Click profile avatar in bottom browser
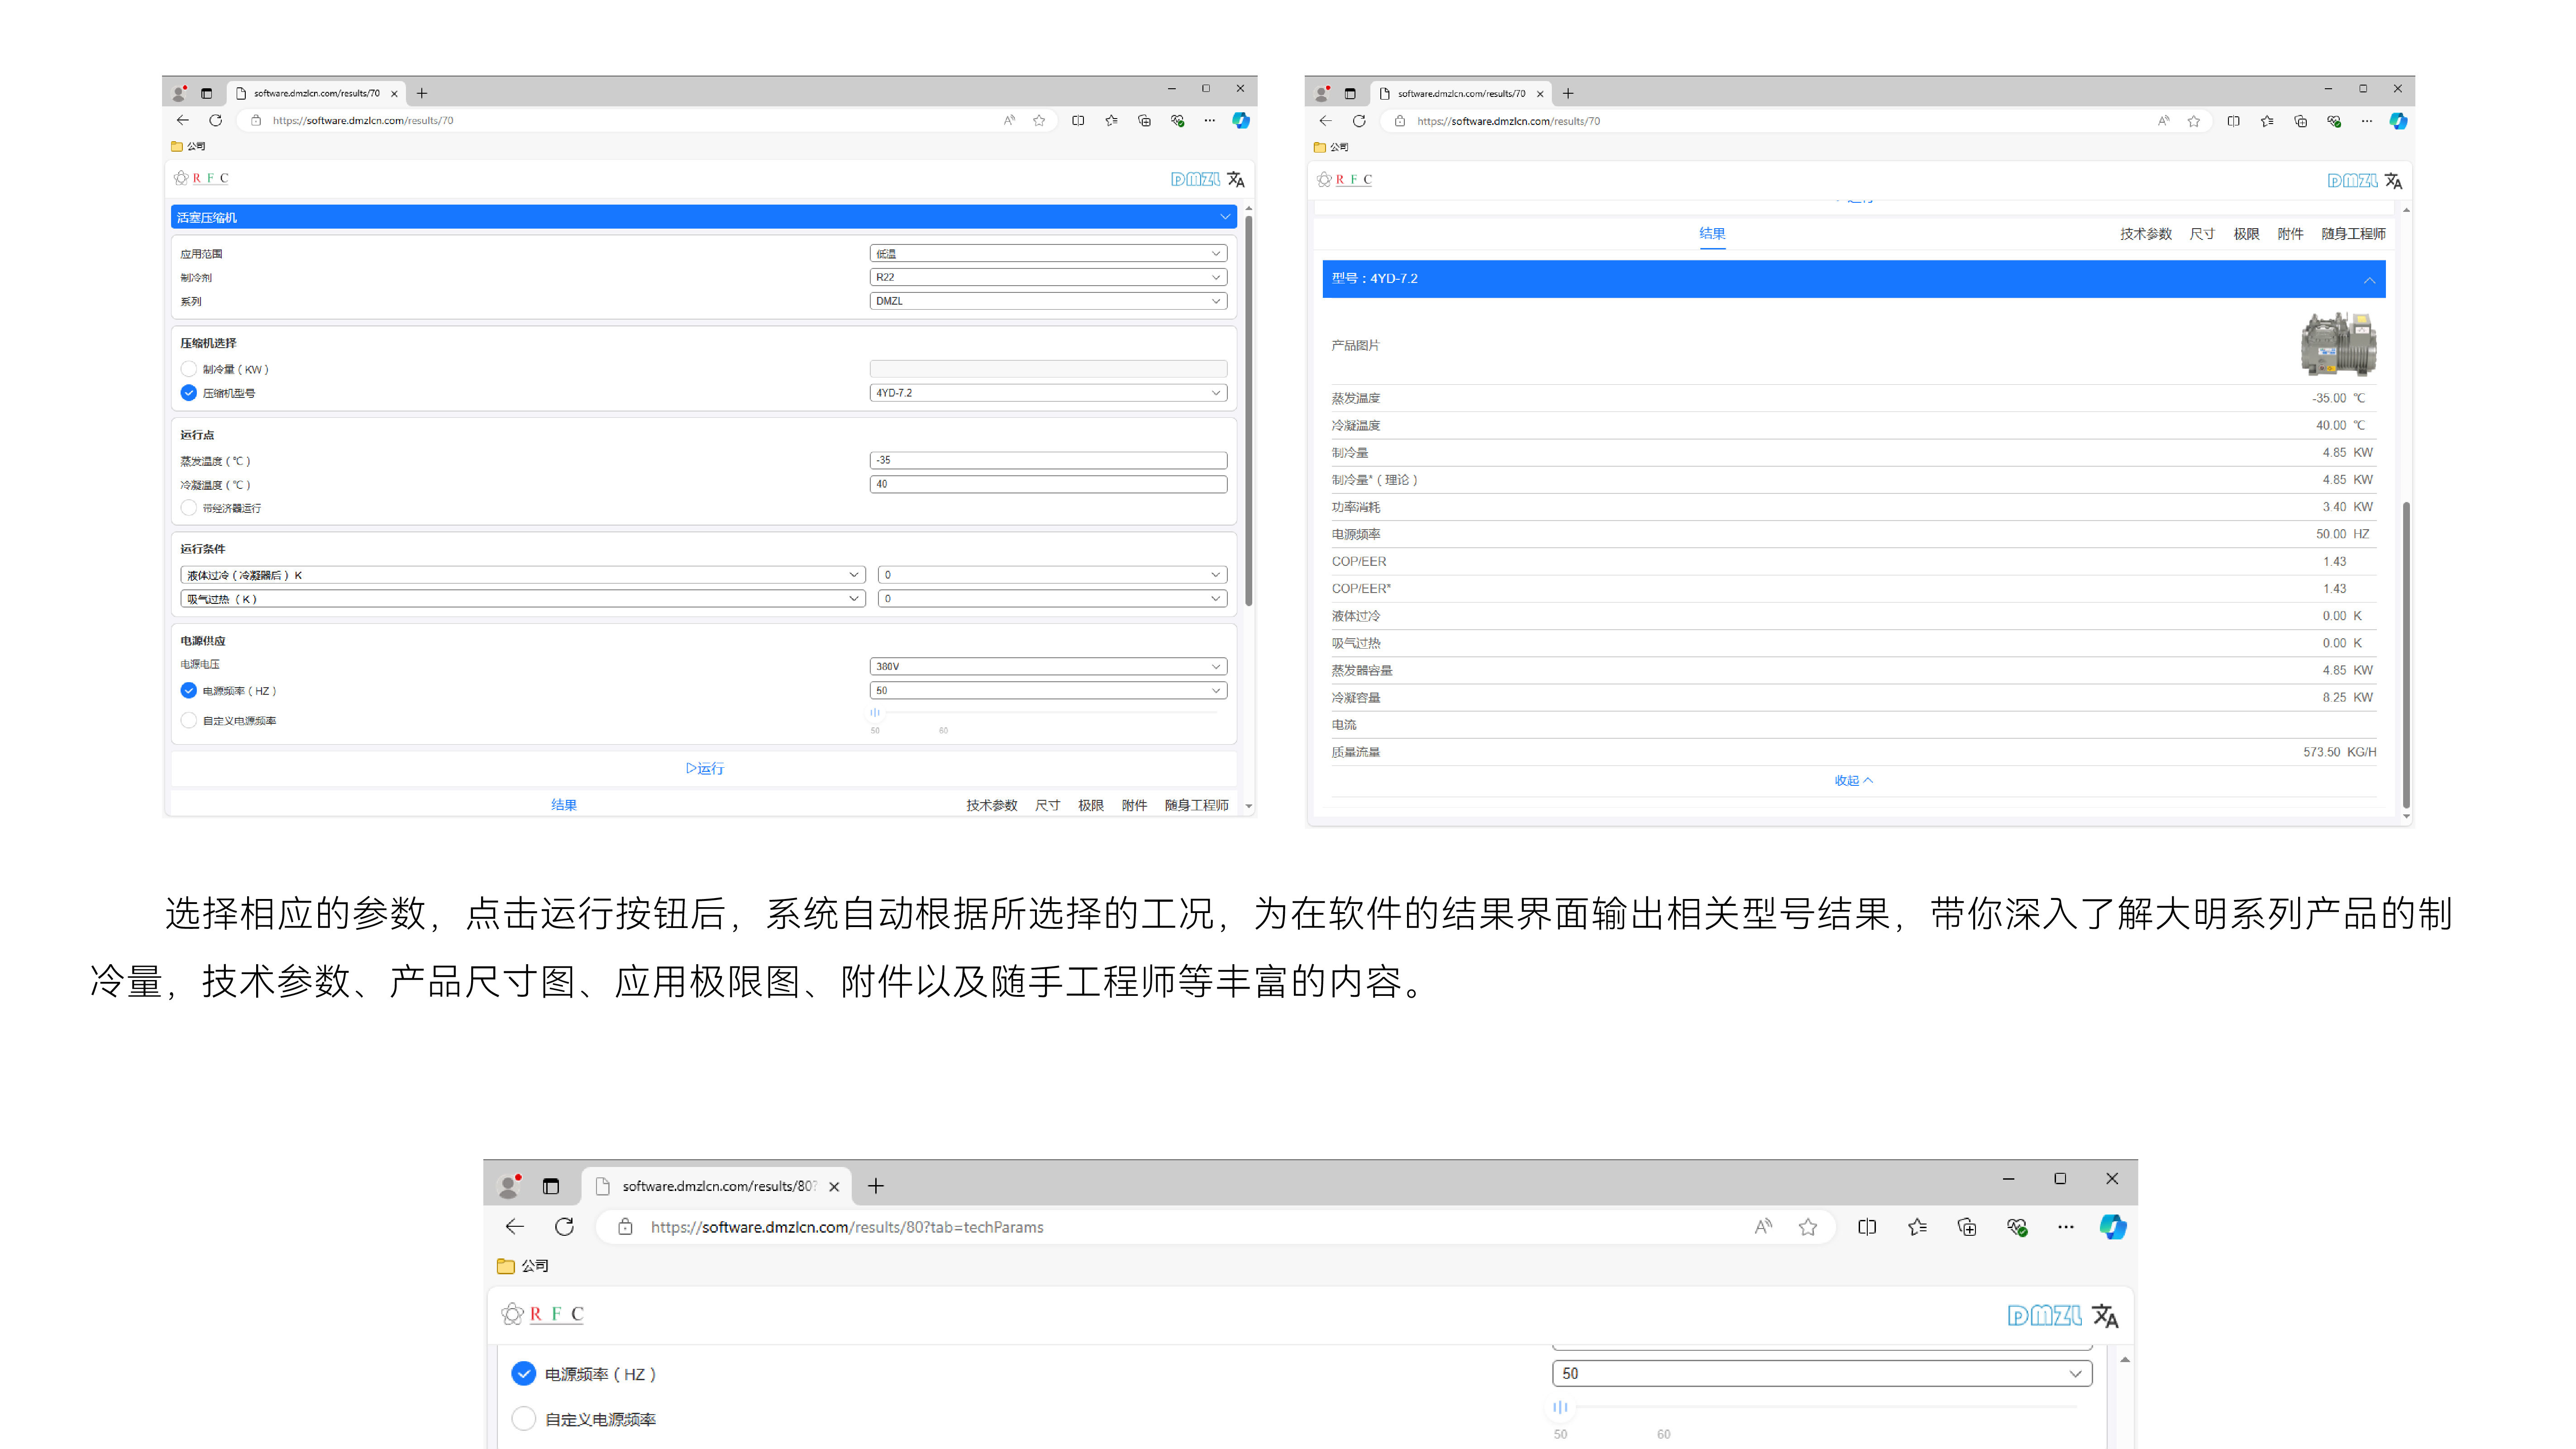Image resolution: width=2576 pixels, height=1449 pixels. (x=510, y=1186)
